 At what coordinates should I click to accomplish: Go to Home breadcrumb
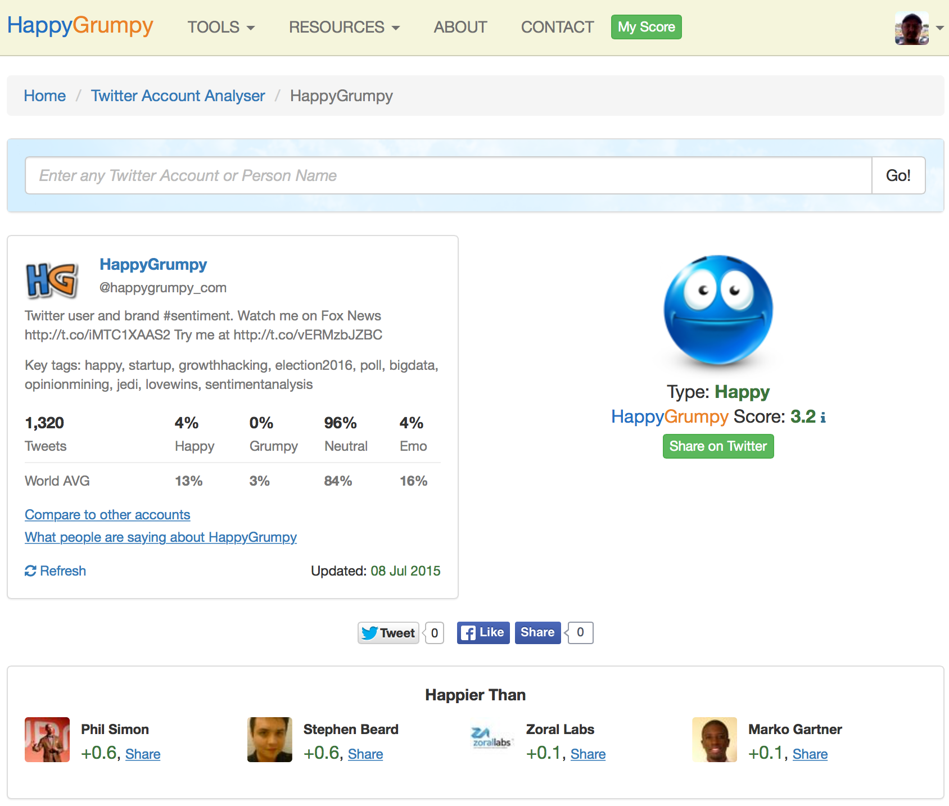click(45, 96)
